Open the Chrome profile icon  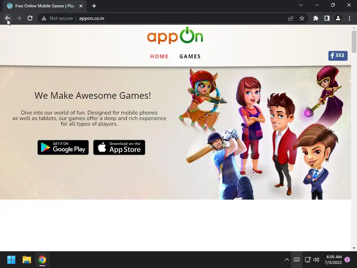(338, 18)
